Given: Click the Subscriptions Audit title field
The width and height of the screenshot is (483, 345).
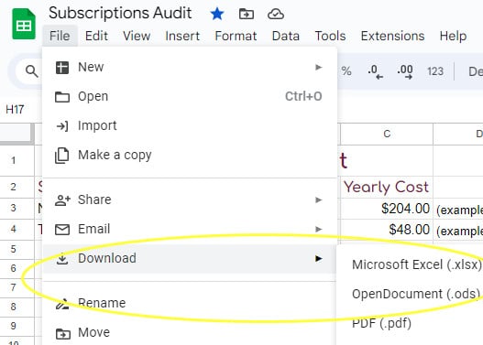Looking at the screenshot, I should (x=120, y=13).
